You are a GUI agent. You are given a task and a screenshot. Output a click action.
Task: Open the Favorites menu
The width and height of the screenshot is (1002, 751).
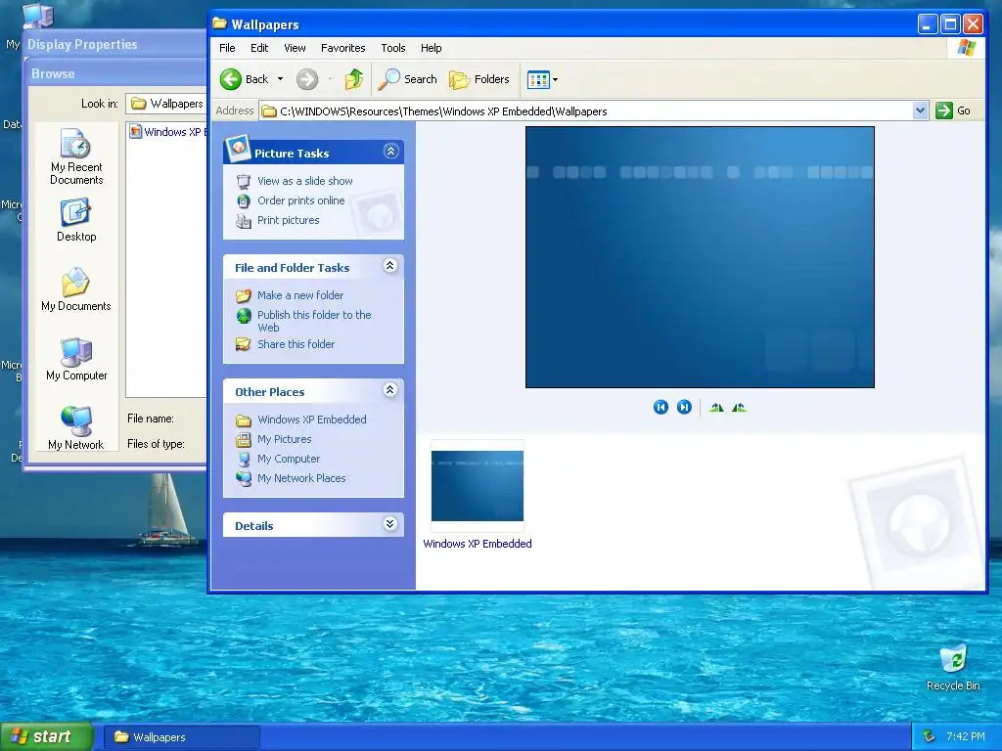(x=342, y=48)
